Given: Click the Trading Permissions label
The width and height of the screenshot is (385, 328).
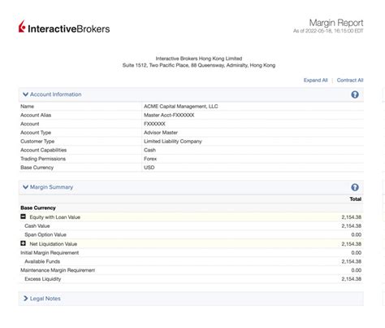Looking at the screenshot, I should pos(43,159).
